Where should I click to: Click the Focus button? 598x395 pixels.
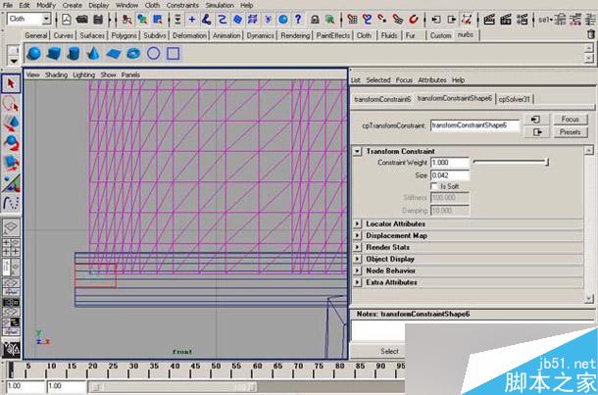[x=571, y=120]
